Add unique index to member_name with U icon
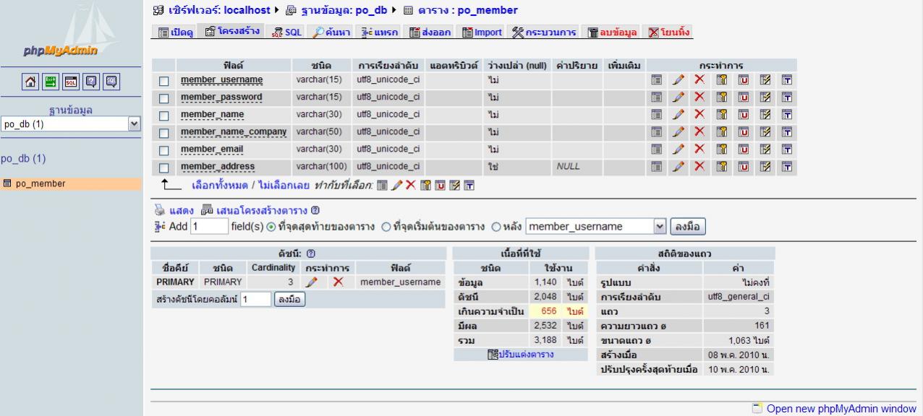The image size is (923, 416). [743, 114]
